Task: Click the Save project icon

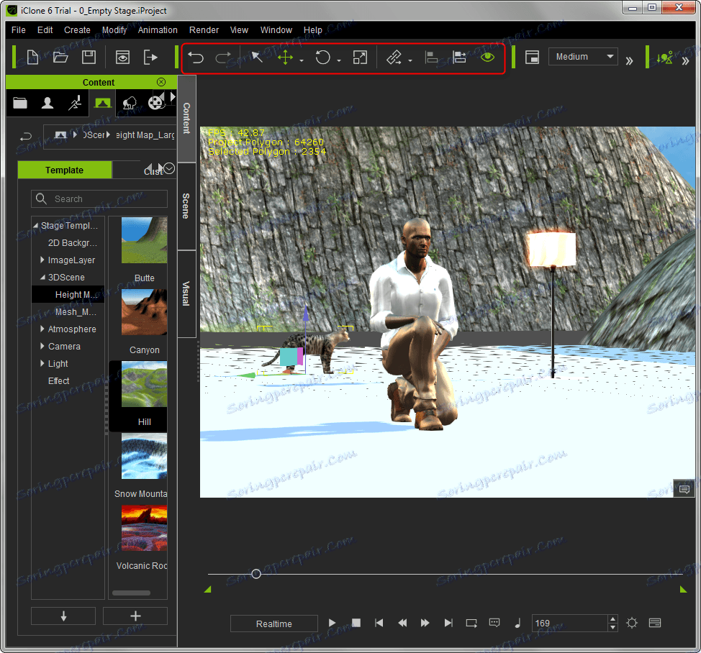Action: coord(89,58)
